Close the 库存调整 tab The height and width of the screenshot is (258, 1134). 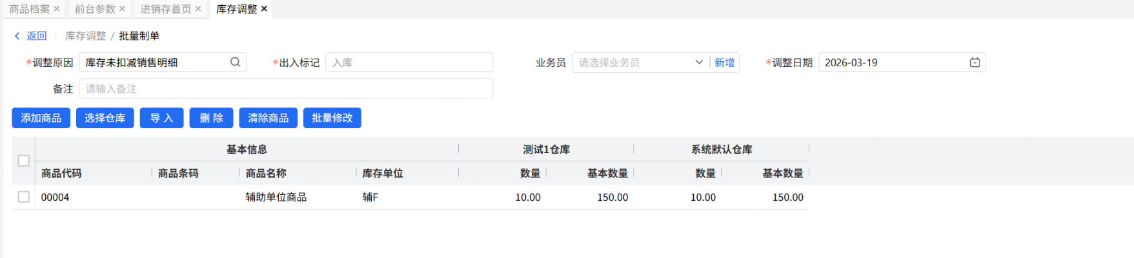coord(264,9)
